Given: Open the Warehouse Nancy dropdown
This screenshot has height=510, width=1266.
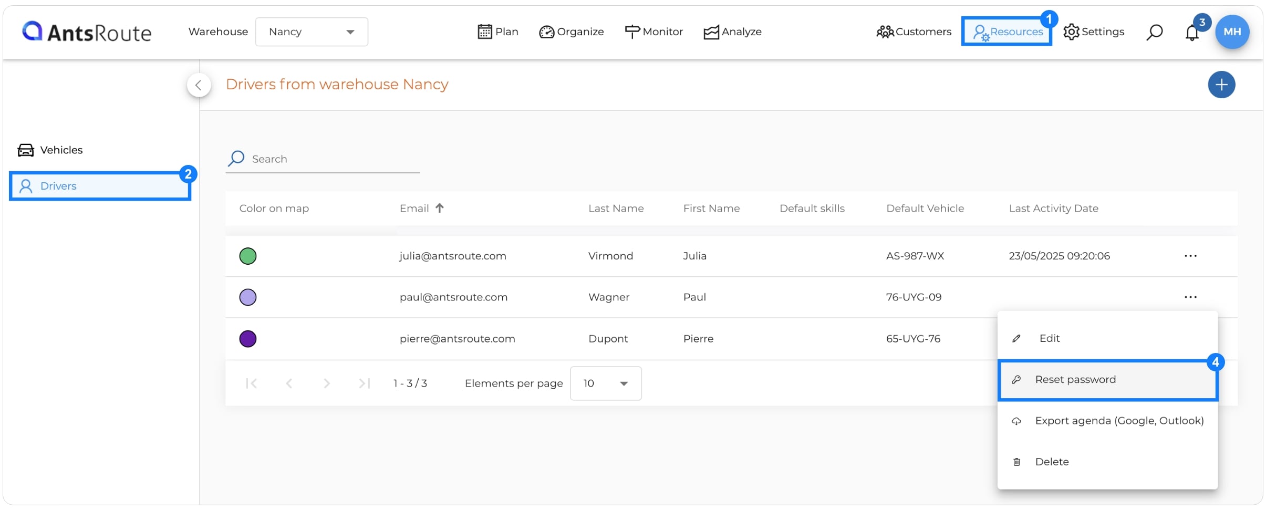Looking at the screenshot, I should [312, 32].
